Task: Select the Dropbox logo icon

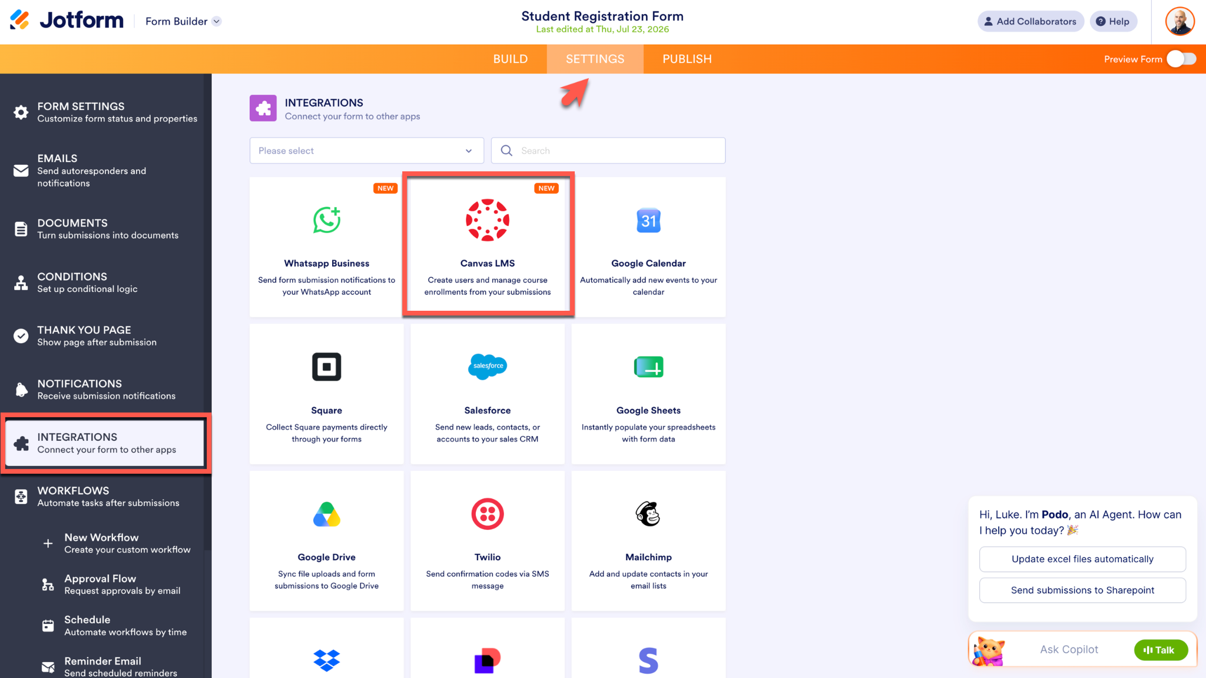Action: [327, 660]
